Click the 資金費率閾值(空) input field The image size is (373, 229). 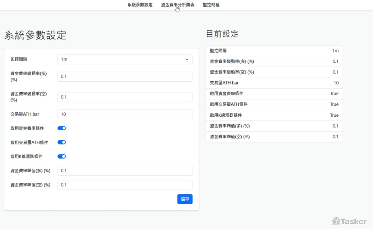[x=125, y=185]
